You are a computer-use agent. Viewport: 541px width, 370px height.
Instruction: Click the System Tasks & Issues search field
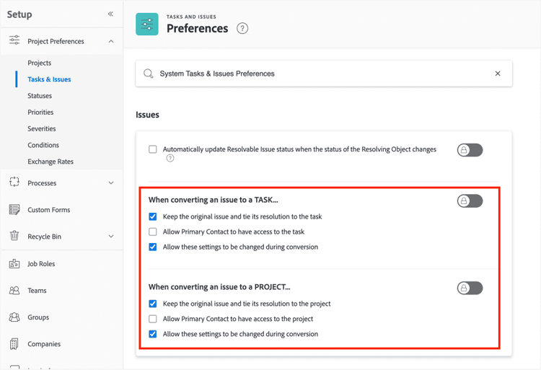(317, 74)
